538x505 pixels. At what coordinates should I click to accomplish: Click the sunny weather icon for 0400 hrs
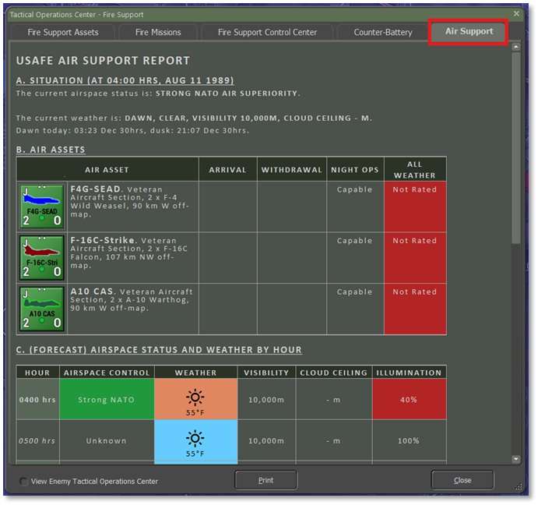pyautogui.click(x=195, y=395)
